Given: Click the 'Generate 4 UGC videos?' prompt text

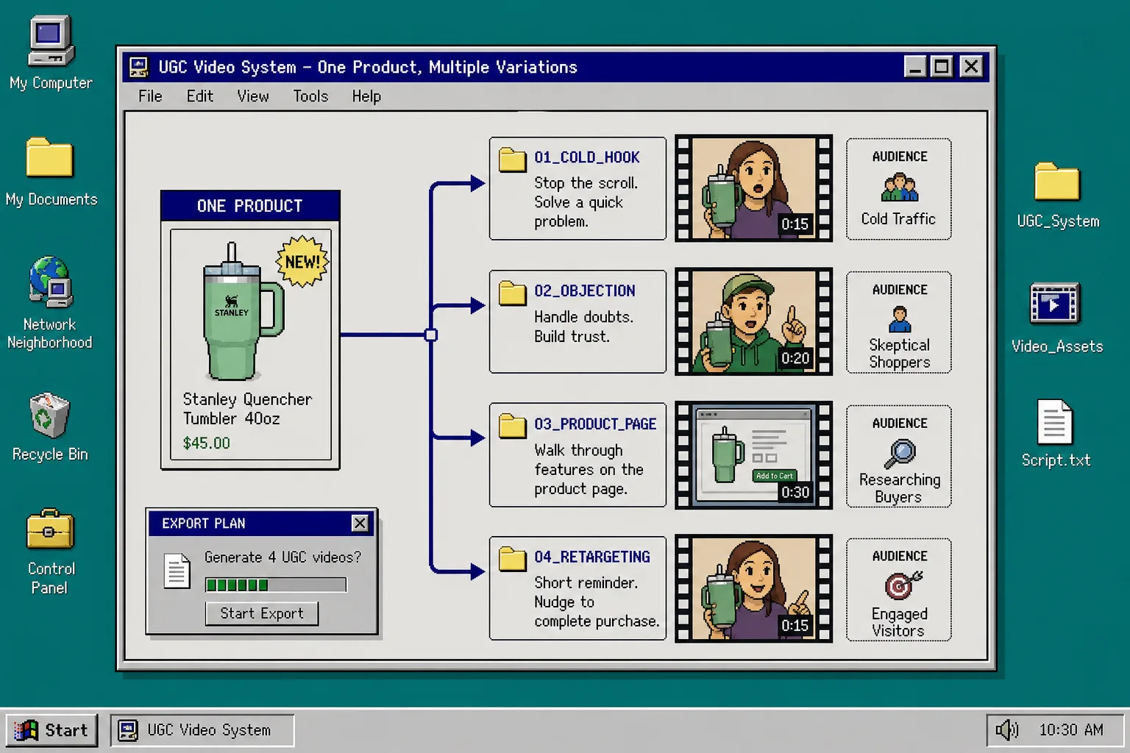Looking at the screenshot, I should pos(283,557).
